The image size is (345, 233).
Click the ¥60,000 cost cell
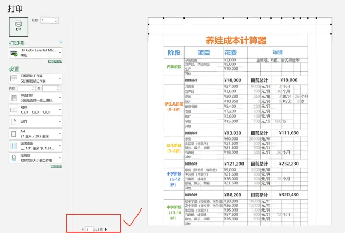pos(231,139)
